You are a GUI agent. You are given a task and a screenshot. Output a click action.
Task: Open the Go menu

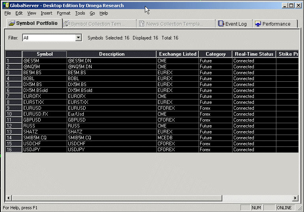tap(92, 13)
